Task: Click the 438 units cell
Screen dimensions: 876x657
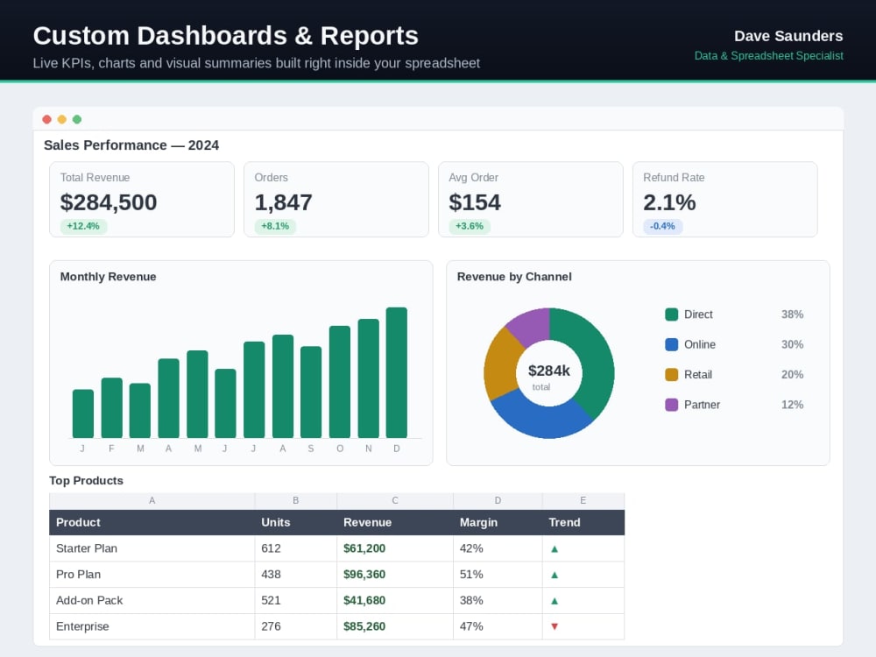Action: coord(295,575)
